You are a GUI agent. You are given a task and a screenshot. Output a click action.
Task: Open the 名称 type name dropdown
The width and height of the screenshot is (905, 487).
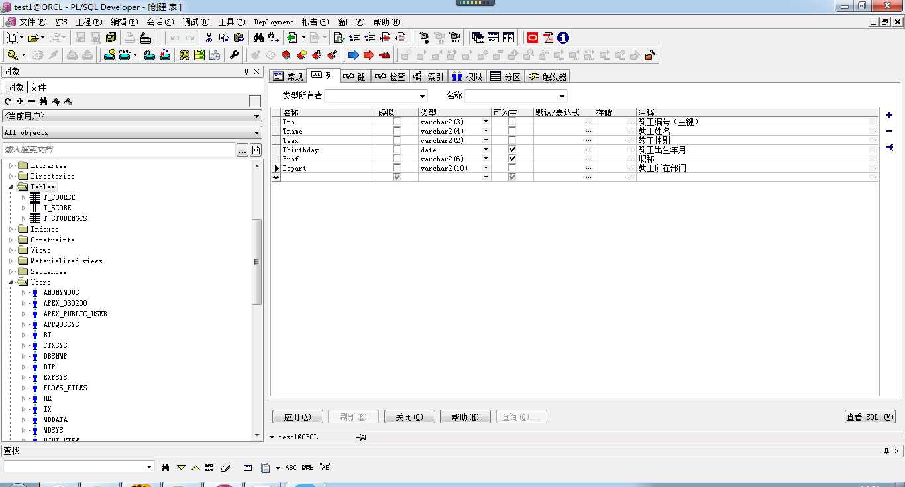562,96
